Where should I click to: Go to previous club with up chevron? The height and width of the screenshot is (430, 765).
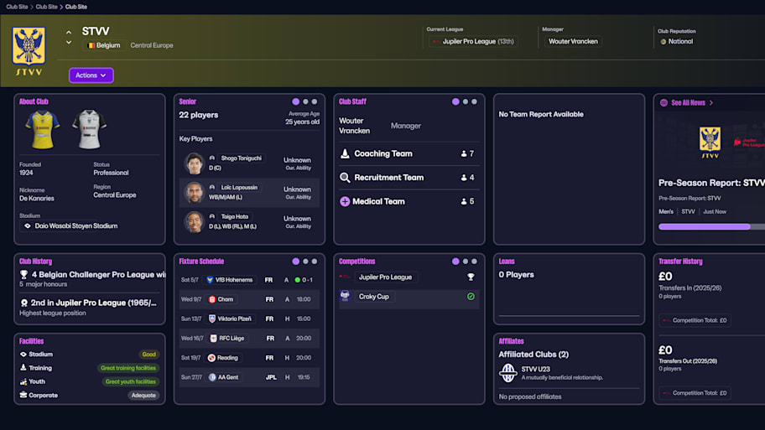[69, 32]
